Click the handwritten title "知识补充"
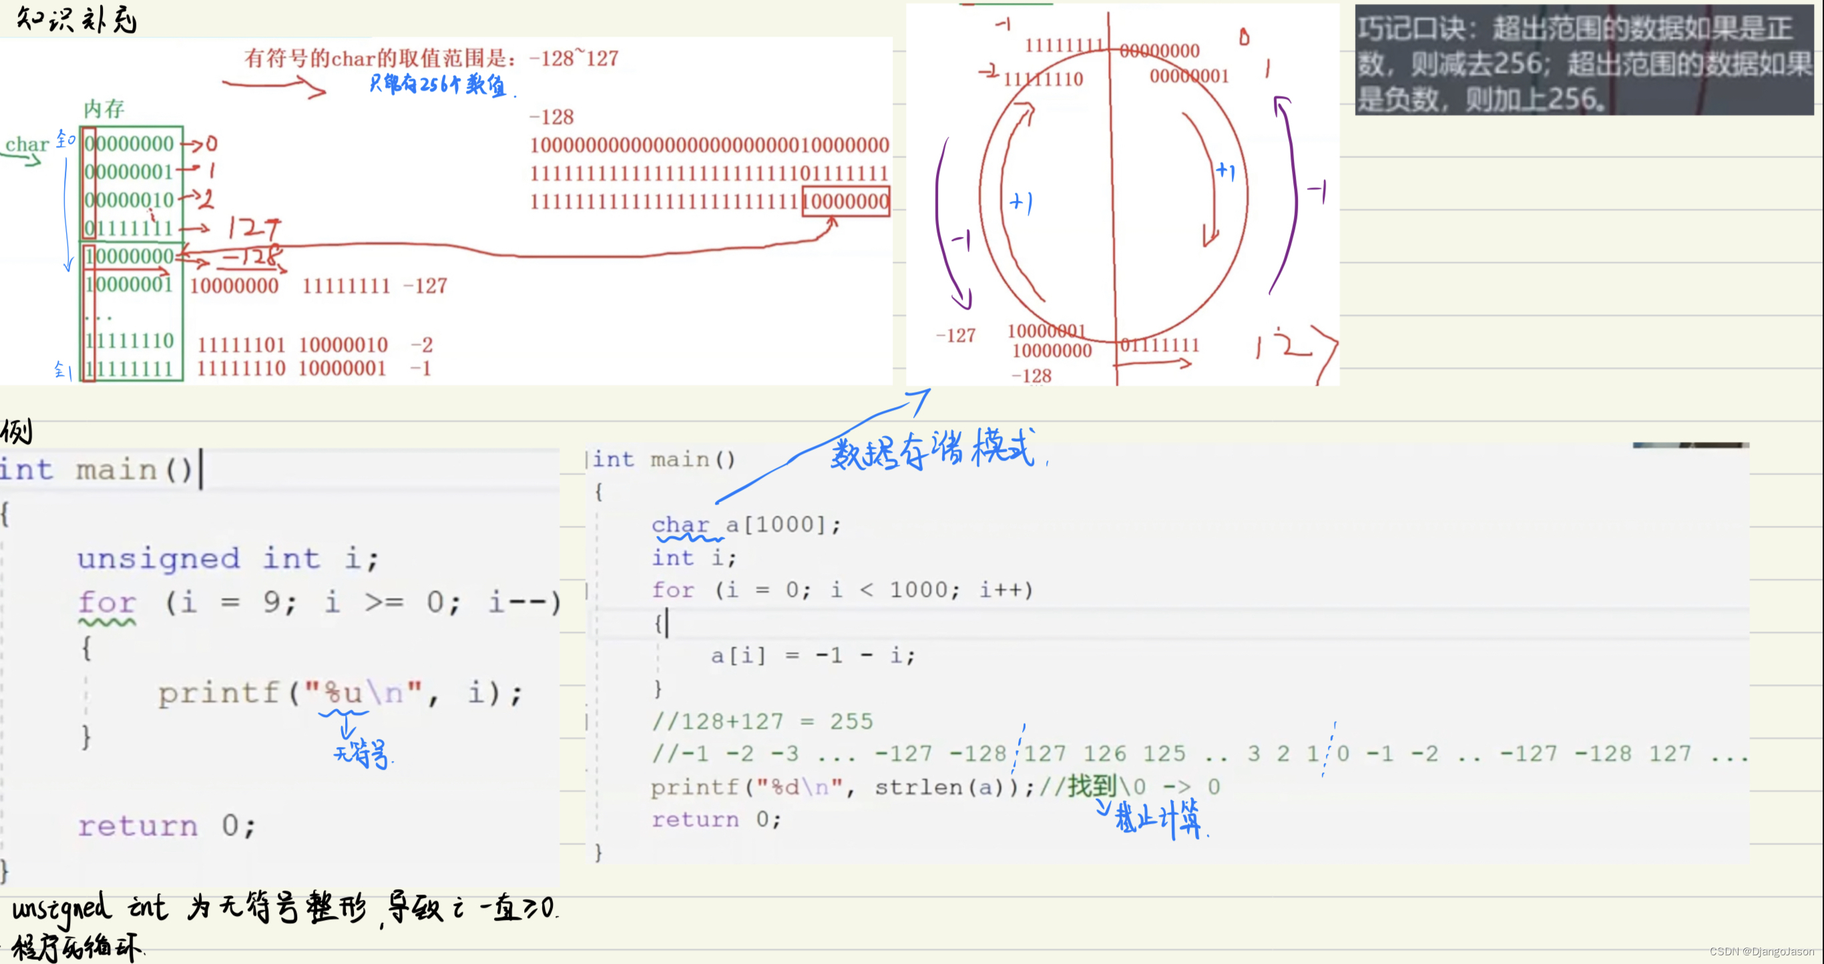The width and height of the screenshot is (1824, 964). click(x=77, y=19)
